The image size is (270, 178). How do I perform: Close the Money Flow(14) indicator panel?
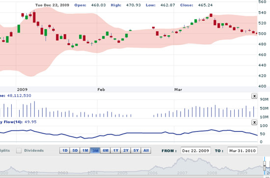point(254,122)
